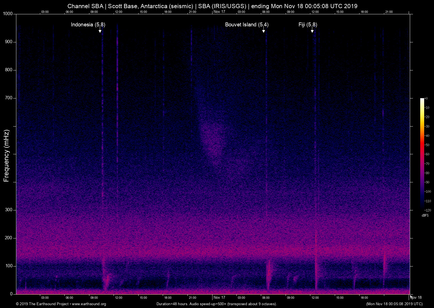Click the Fiji (5.8) earthquake arrow
Screen dimensions: 434x308
(x=312, y=31)
